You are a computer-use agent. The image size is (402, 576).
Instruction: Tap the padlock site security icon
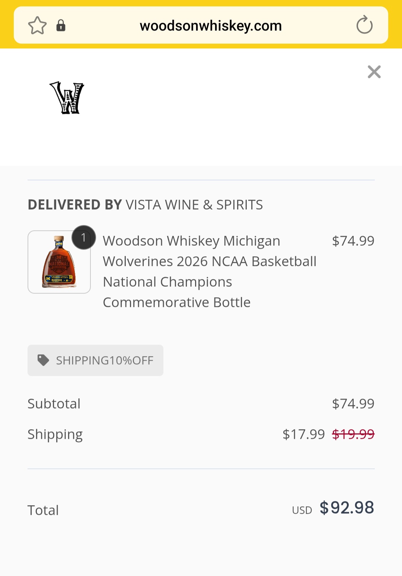(x=61, y=26)
